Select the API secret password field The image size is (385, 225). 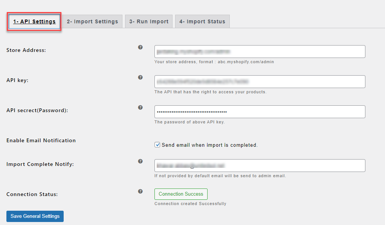[x=260, y=112]
